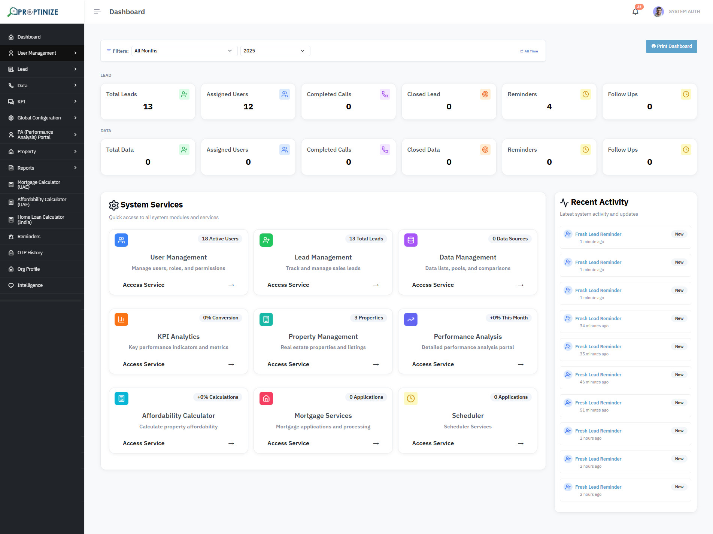Open the notification bell with 25 alerts
The height and width of the screenshot is (534, 713).
coord(635,11)
